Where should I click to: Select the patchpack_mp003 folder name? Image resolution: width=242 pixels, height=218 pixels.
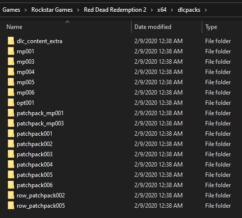[40, 123]
